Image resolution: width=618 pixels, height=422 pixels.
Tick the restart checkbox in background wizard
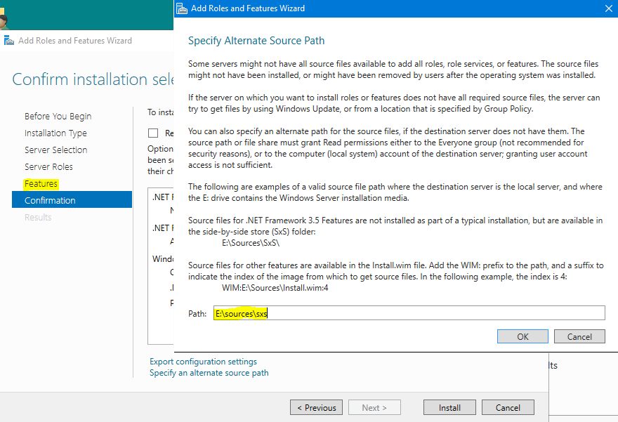tap(153, 133)
